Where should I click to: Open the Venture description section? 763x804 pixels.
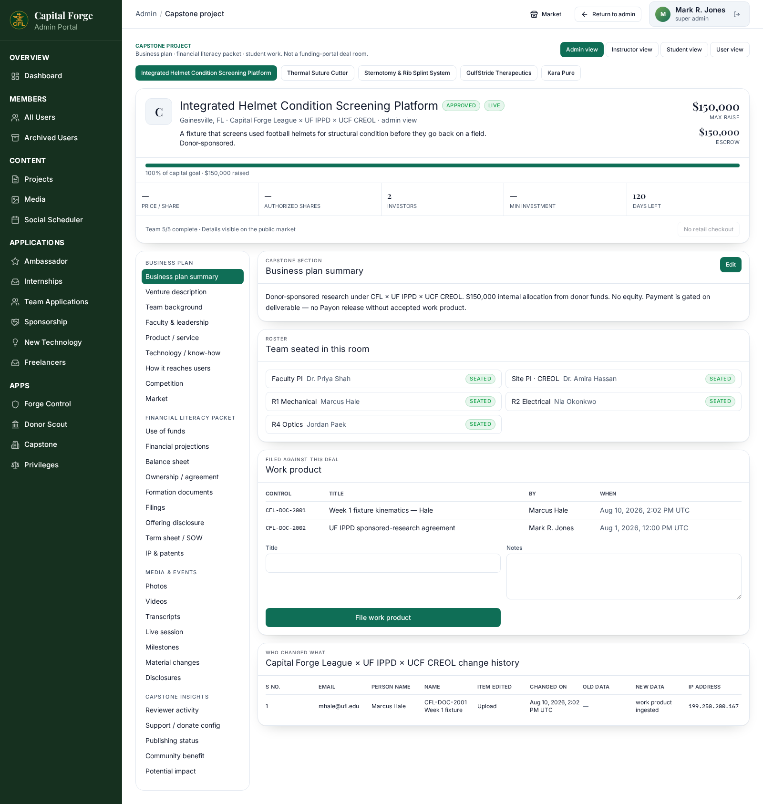(x=193, y=292)
